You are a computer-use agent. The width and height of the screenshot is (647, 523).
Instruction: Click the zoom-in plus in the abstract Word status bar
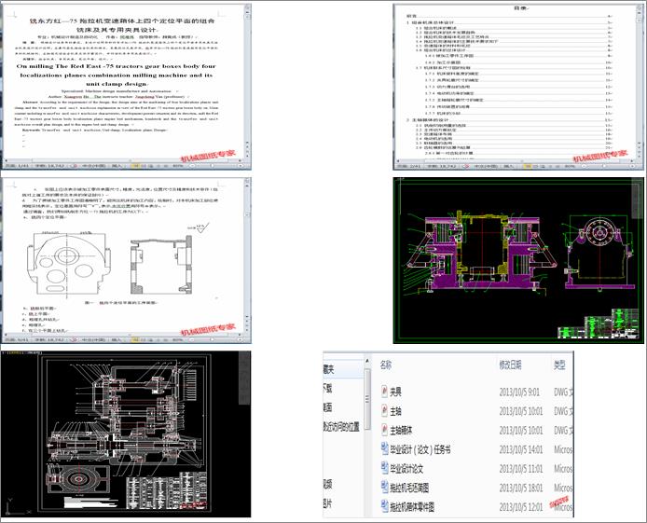click(x=241, y=166)
